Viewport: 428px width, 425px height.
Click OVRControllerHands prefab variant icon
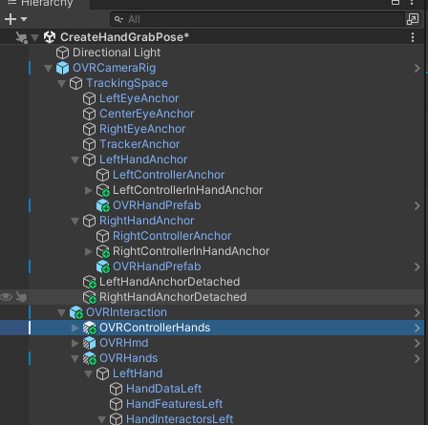click(90, 328)
